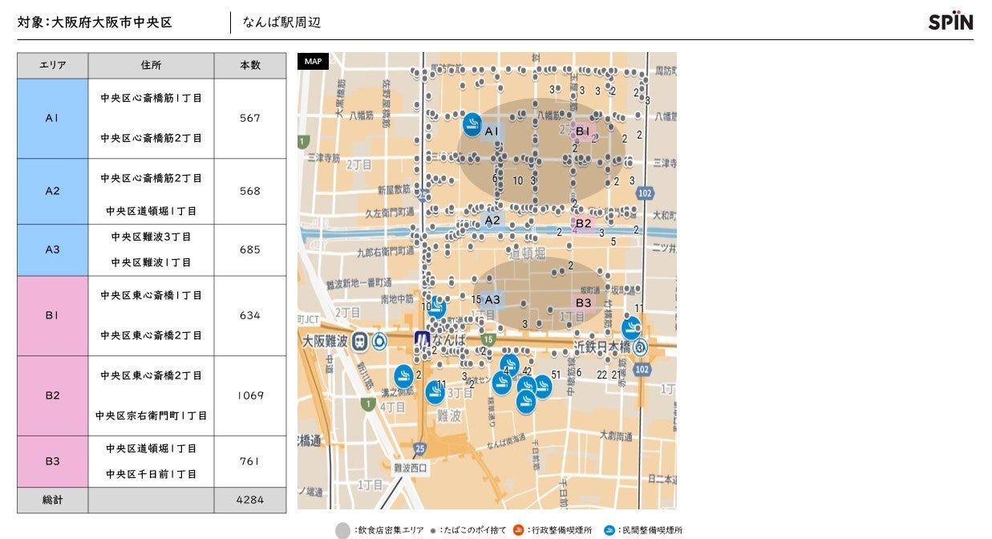The image size is (992, 539).
Task: Click the なんば駅周辺 heading
Action: (x=281, y=22)
